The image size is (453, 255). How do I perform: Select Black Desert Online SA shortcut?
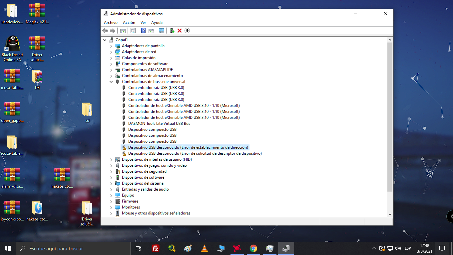point(12,49)
